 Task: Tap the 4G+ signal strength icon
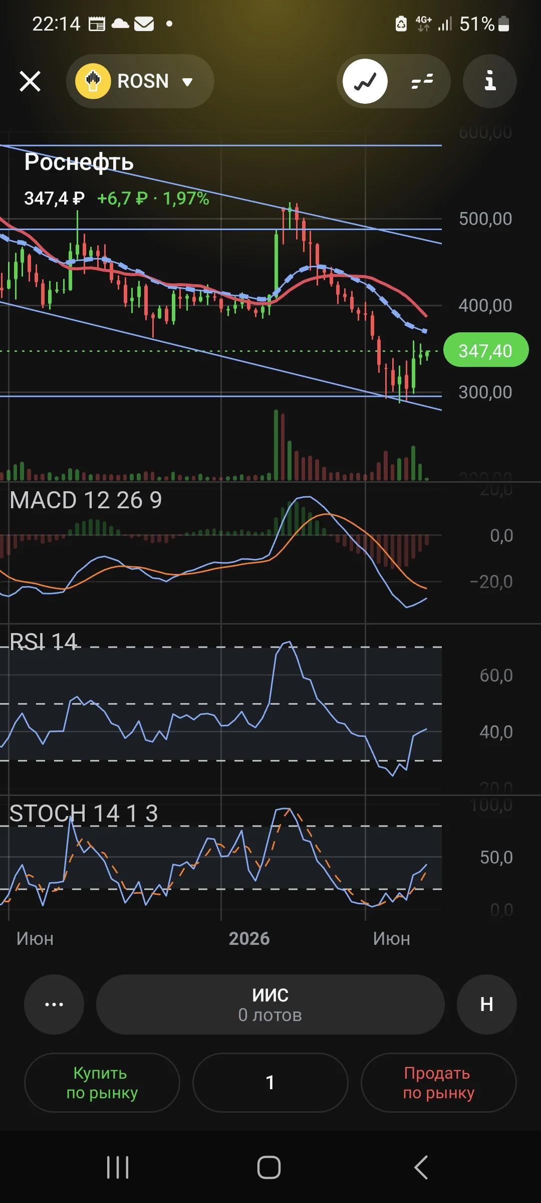434,24
